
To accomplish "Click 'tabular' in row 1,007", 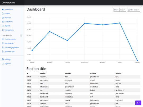I will [x=68, y=100].
